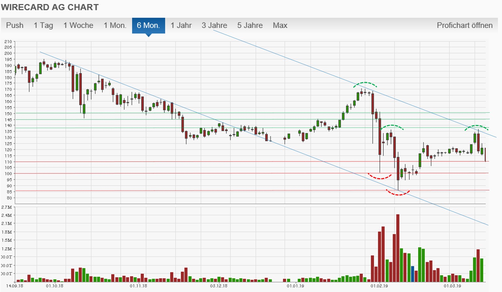The image size is (502, 292).
Task: Select the tallest red volume bar near 01.02.19
Action: pyautogui.click(x=397, y=247)
